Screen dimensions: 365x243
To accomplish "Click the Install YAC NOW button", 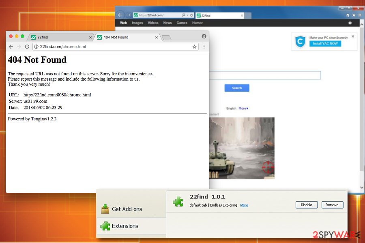I will click(x=325, y=43).
